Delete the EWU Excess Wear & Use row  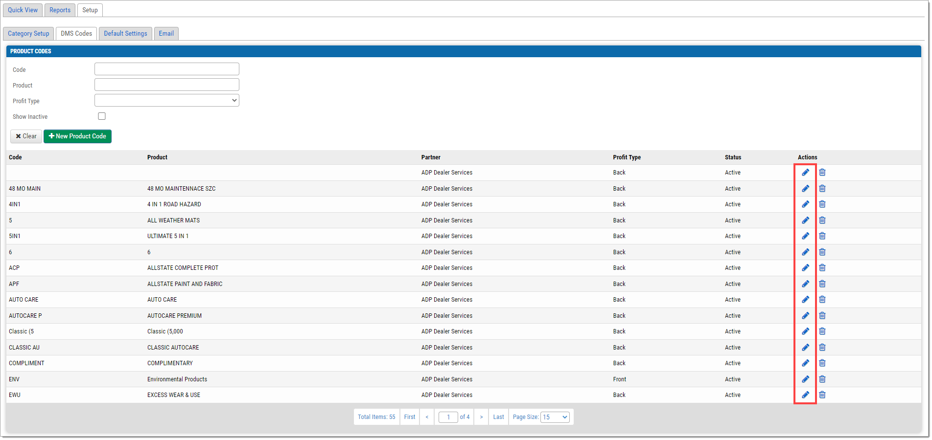(x=822, y=395)
